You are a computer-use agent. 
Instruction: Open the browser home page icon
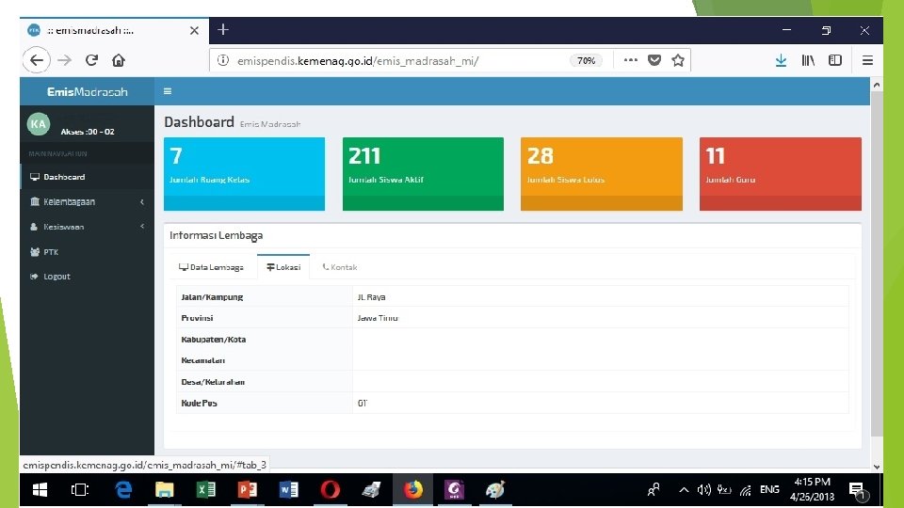tap(119, 60)
